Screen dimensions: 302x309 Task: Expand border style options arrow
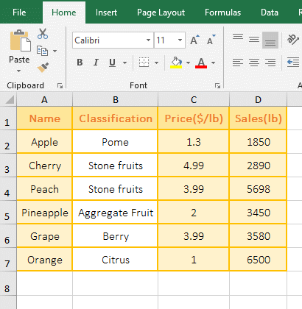pyautogui.click(x=156, y=63)
